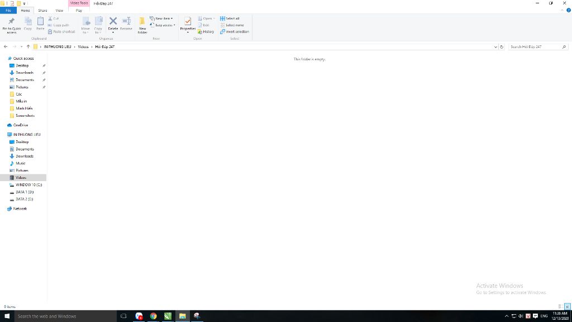This screenshot has width=572, height=322.
Task: Click the Video Tools contextual tab
Action: coord(79,3)
